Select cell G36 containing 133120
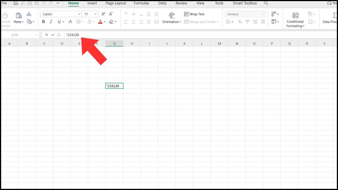 click(114, 86)
